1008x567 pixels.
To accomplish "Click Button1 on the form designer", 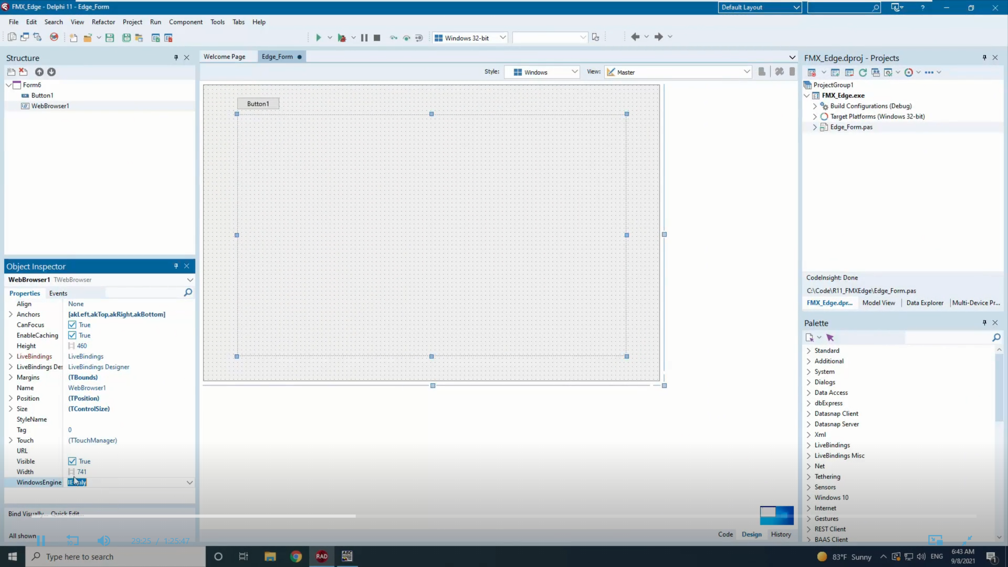I will pyautogui.click(x=258, y=104).
